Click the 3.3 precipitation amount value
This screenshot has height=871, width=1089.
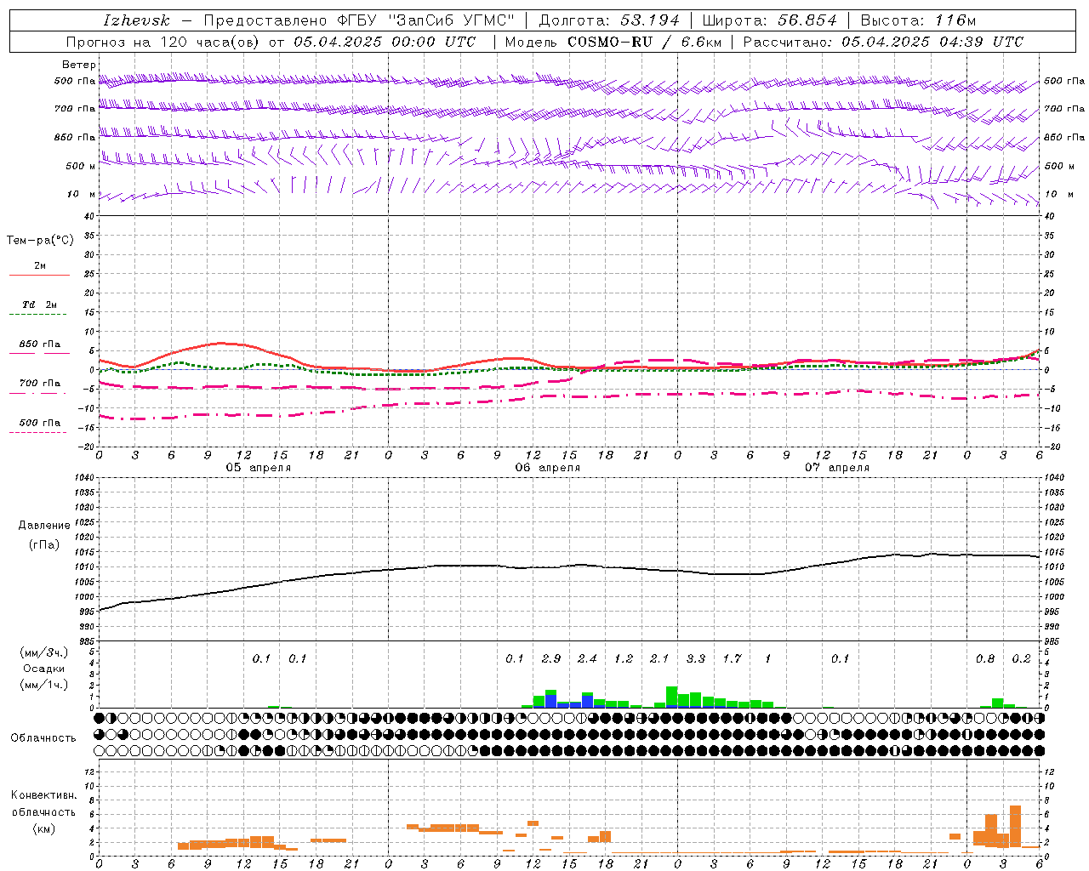[x=696, y=658]
